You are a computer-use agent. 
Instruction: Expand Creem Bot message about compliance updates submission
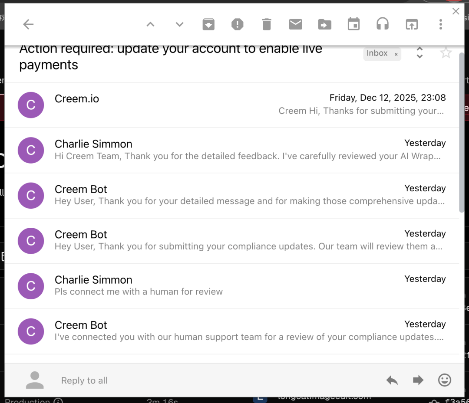[x=232, y=241]
